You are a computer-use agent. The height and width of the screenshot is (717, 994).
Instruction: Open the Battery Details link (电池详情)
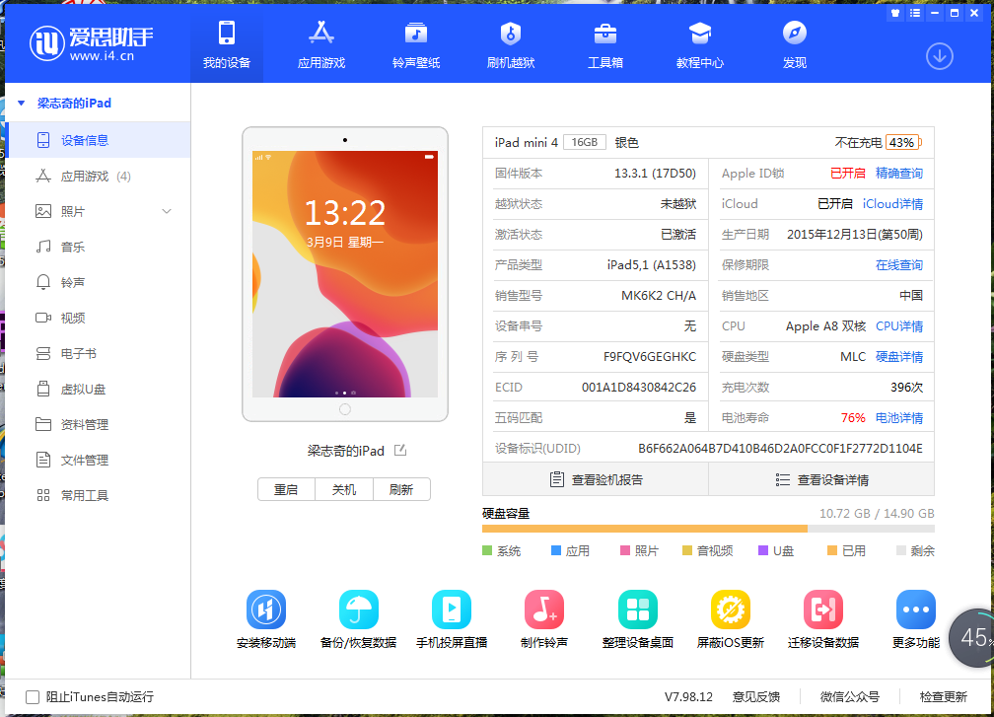[x=898, y=418]
